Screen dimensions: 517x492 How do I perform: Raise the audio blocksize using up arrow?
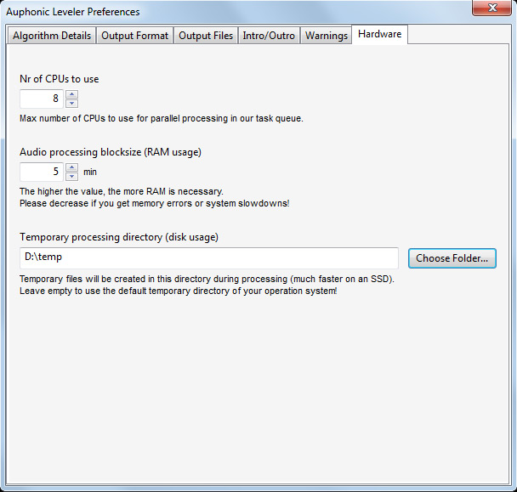click(x=71, y=167)
